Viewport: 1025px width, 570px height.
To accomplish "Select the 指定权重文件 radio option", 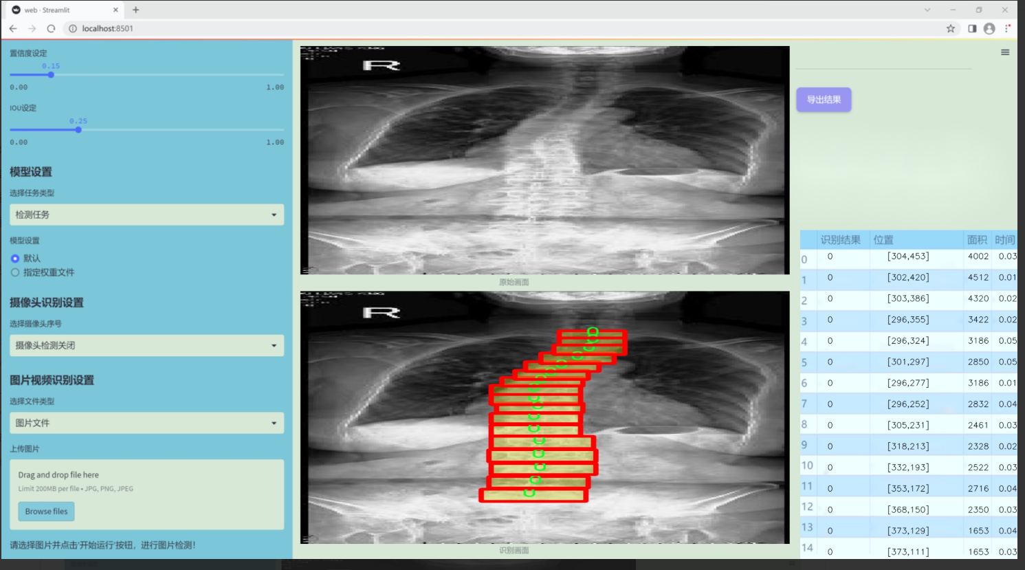I will coord(15,272).
